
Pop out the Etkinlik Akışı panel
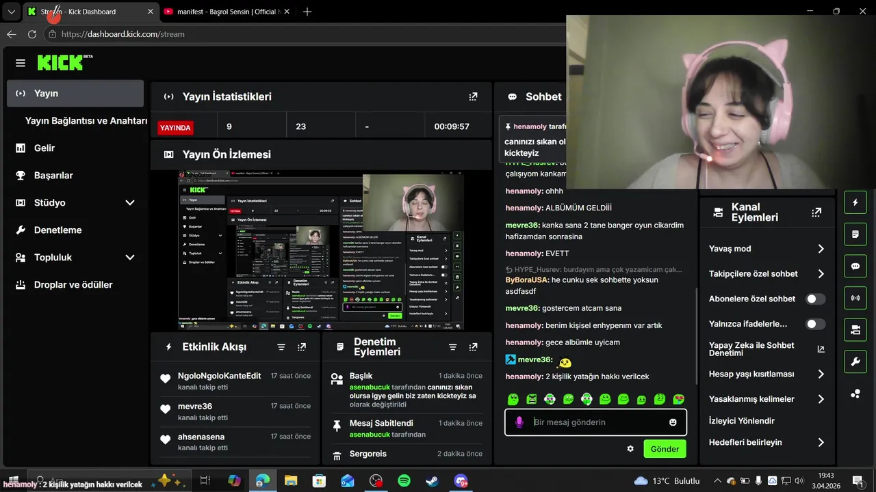[302, 347]
